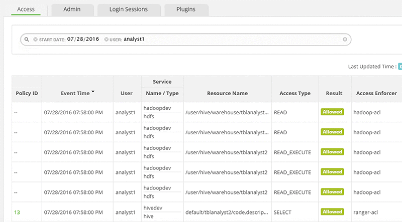
Task: Switch to the Plugins tab
Action: [x=186, y=9]
